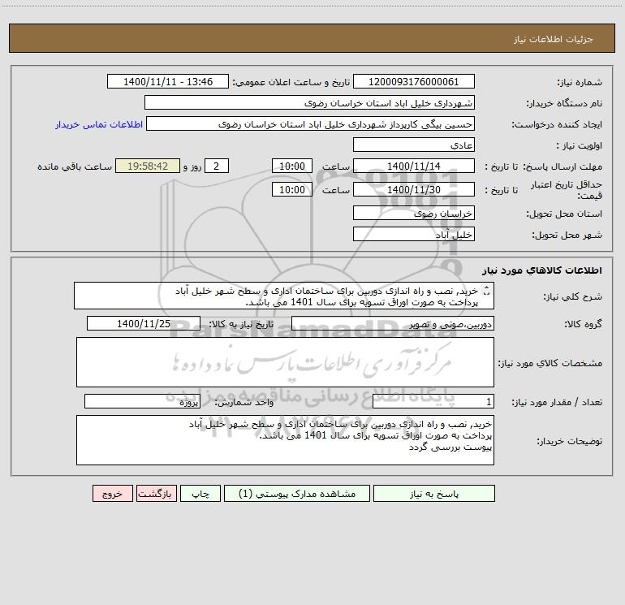The image size is (625, 605).
Task: Click the empty مشخصات کالای مورد نیاز box
Action: [285, 362]
